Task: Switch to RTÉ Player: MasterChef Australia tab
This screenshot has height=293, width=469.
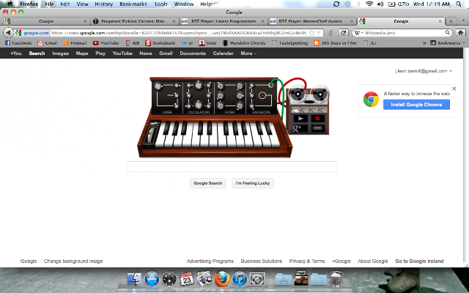Action: tap(312, 21)
